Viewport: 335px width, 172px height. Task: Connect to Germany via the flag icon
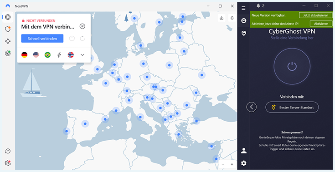tap(24, 55)
